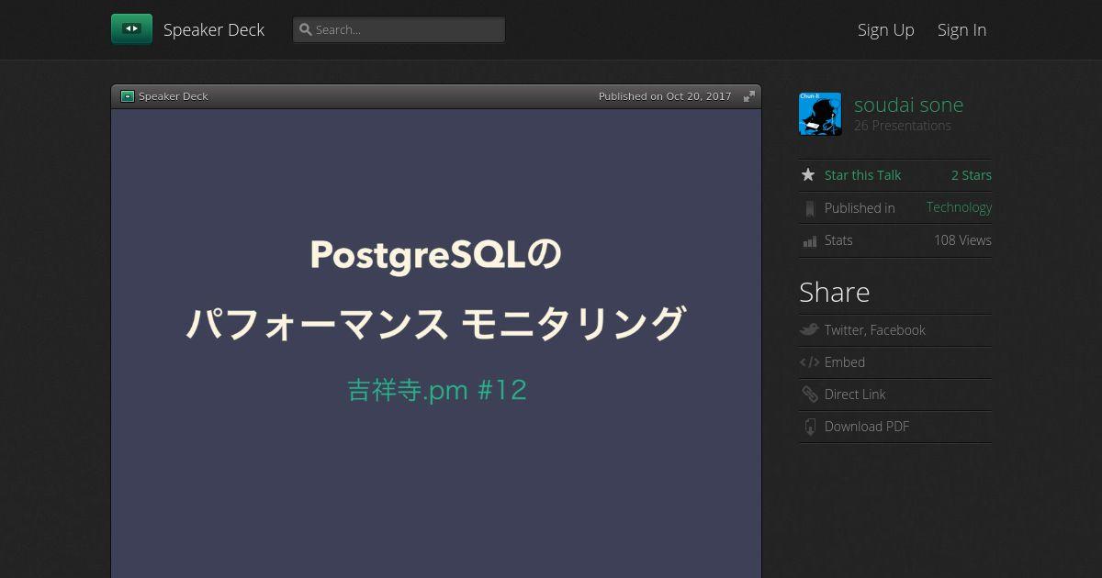Open the Technology category
This screenshot has width=1102, height=578.
(959, 207)
